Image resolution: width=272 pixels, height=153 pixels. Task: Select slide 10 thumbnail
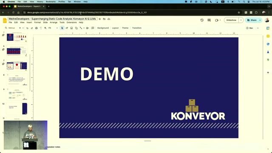pos(17,109)
